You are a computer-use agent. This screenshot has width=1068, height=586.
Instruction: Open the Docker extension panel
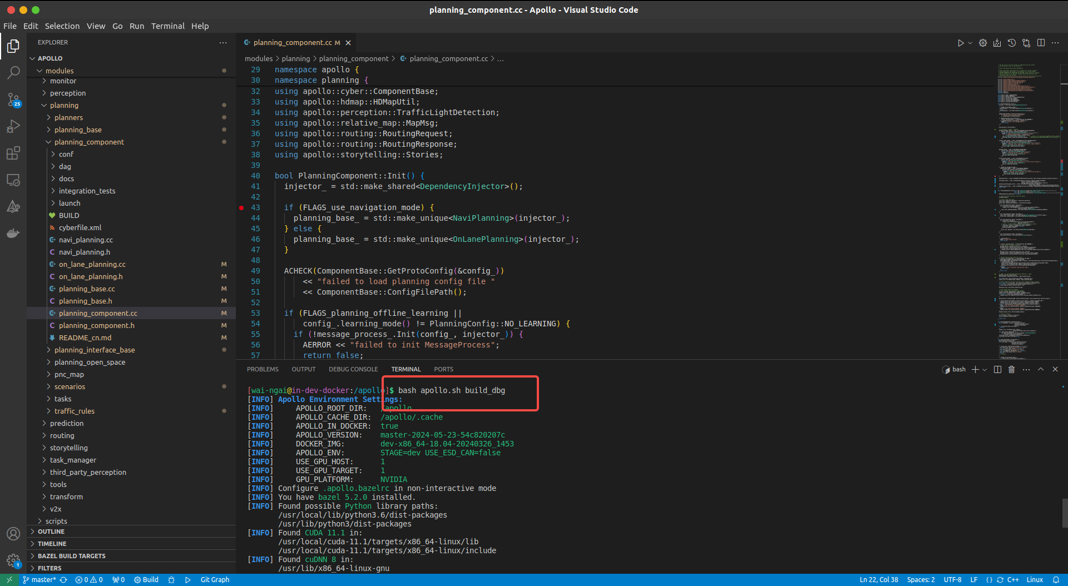(13, 233)
